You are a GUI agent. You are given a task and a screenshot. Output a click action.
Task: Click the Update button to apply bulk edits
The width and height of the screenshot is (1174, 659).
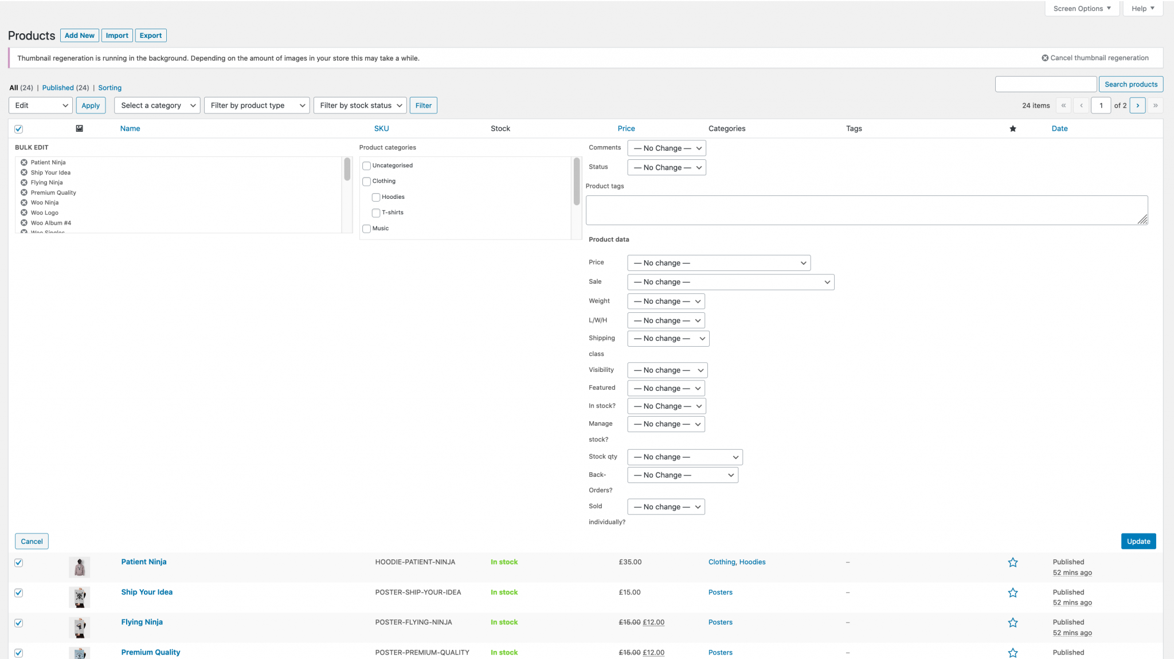click(1138, 541)
